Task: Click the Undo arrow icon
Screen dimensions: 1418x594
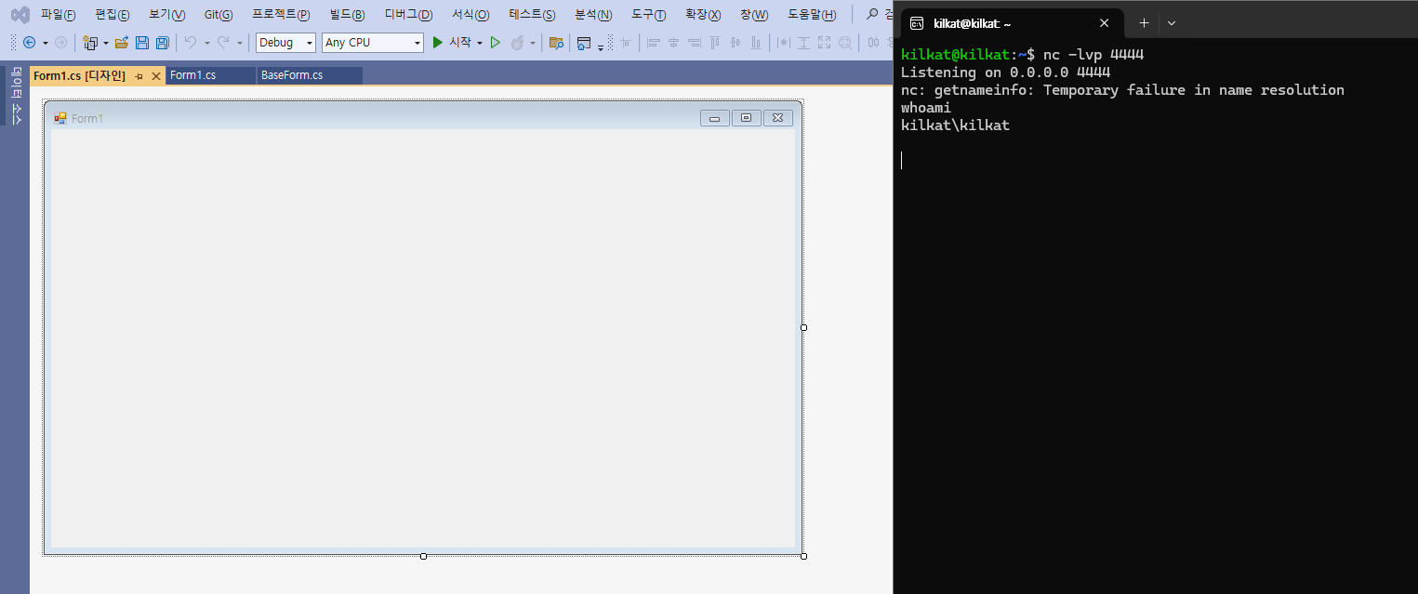Action: (x=191, y=43)
